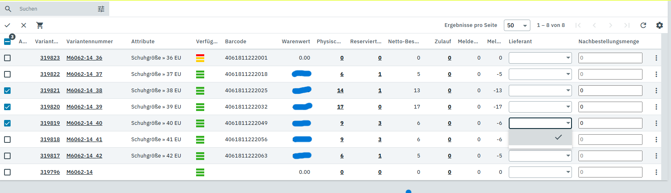Click the magnifier search icon
The height and width of the screenshot is (193, 671).
8,9
